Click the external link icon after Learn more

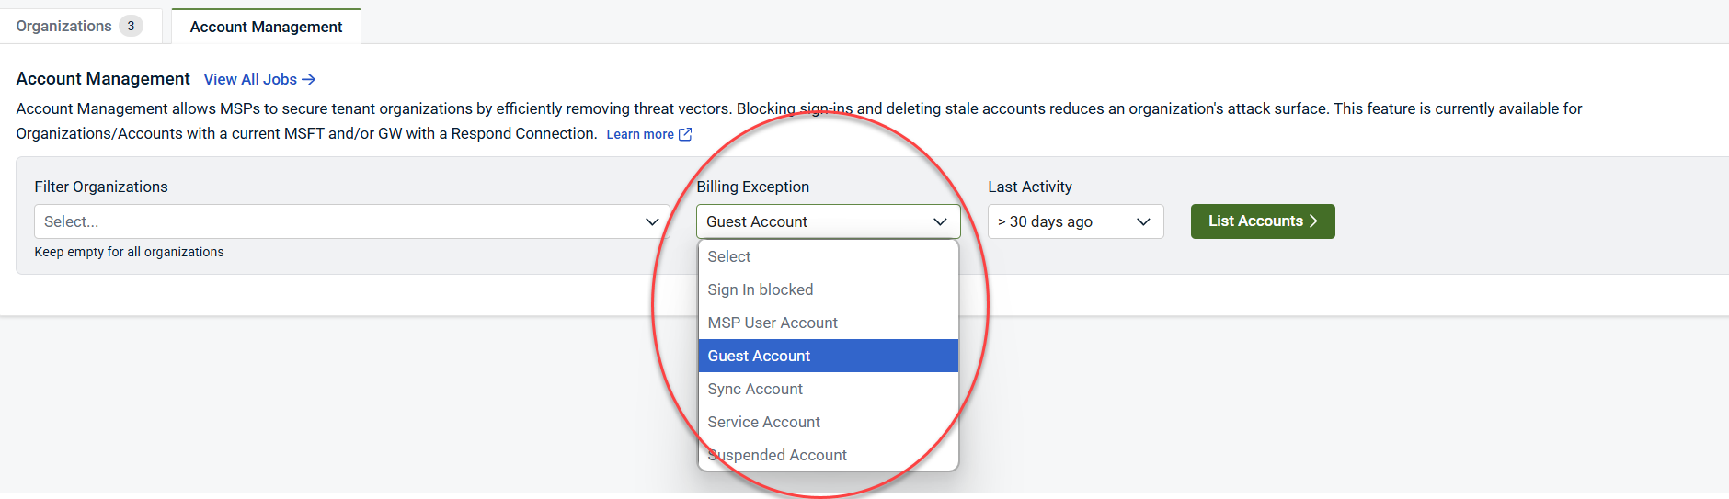pos(685,134)
